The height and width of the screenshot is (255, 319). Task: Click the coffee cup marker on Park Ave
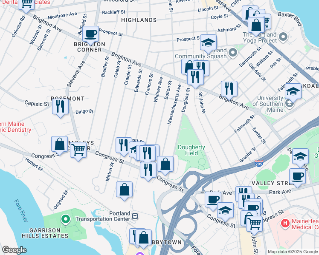point(213,201)
